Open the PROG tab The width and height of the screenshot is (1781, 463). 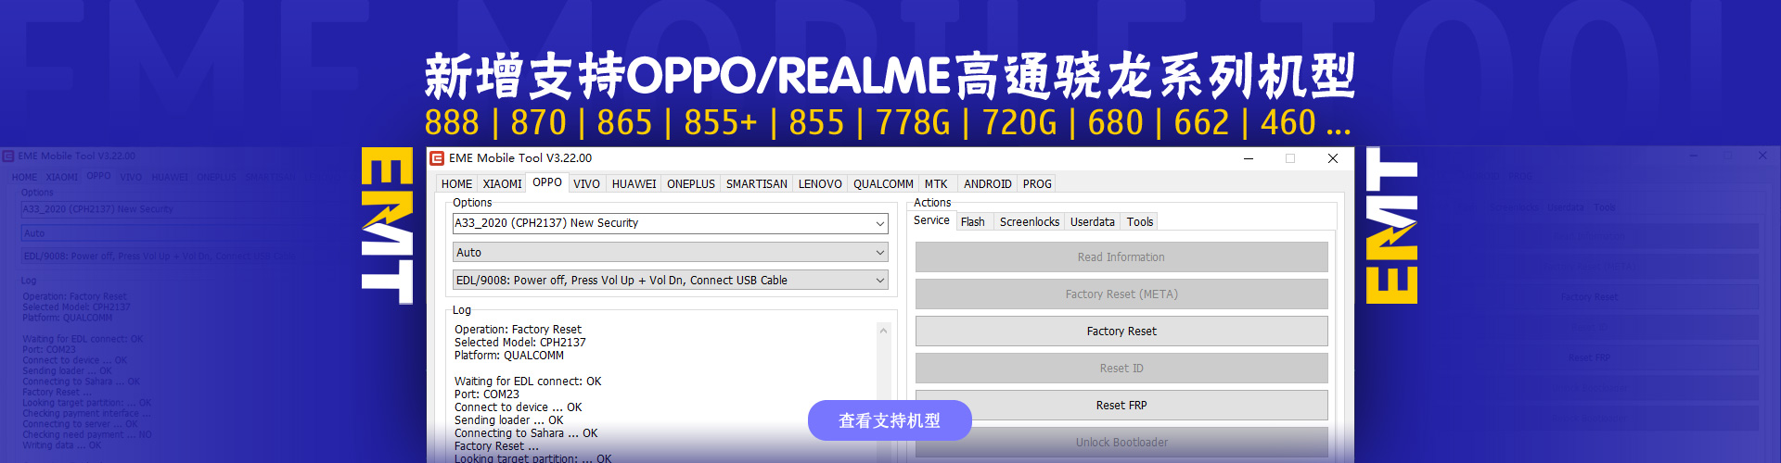(x=1037, y=184)
